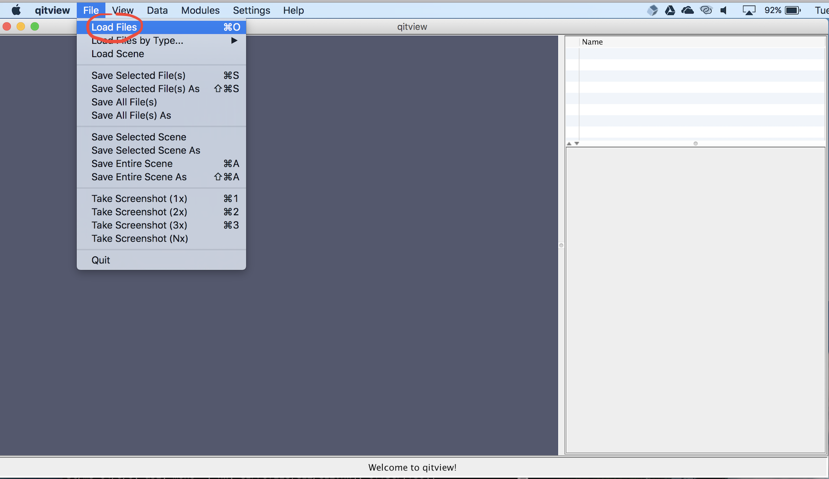Click the leftmost status icon beside Google Drive
This screenshot has width=829, height=479.
coord(652,10)
